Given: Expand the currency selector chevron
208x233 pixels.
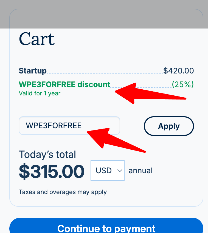Looking at the screenshot, I should (x=120, y=171).
